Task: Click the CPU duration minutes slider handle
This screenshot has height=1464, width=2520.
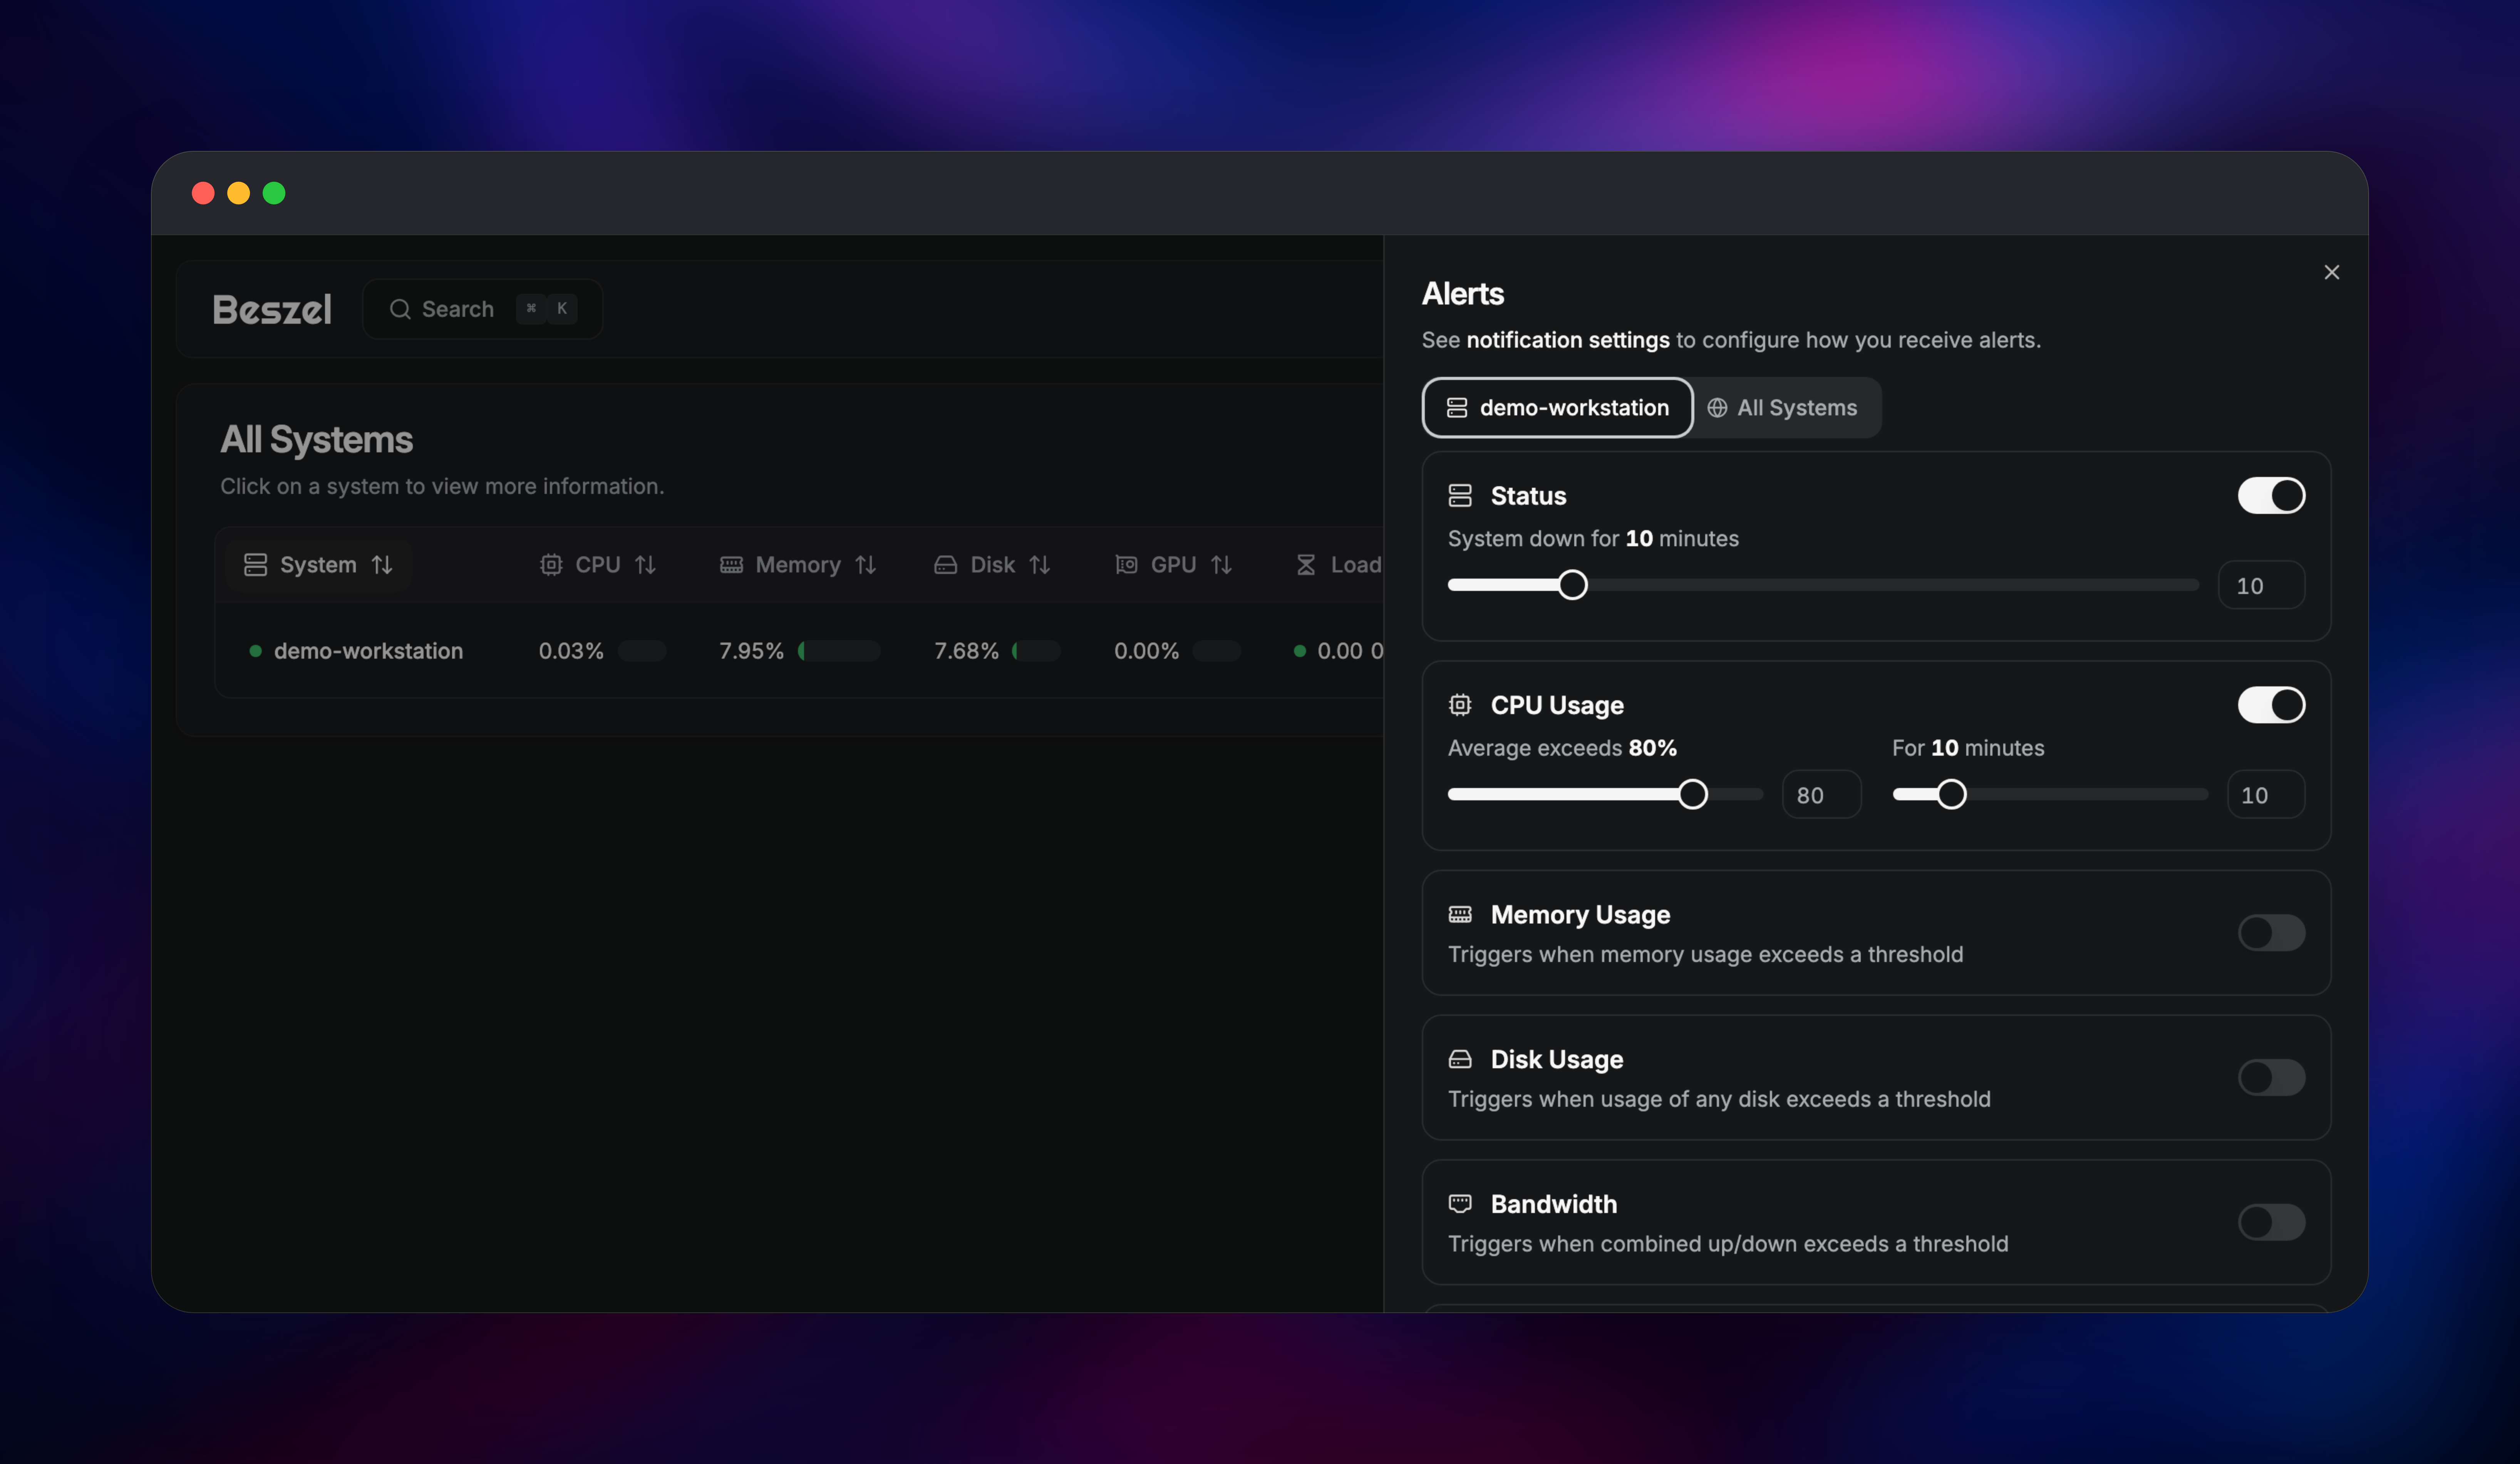Action: [1951, 794]
